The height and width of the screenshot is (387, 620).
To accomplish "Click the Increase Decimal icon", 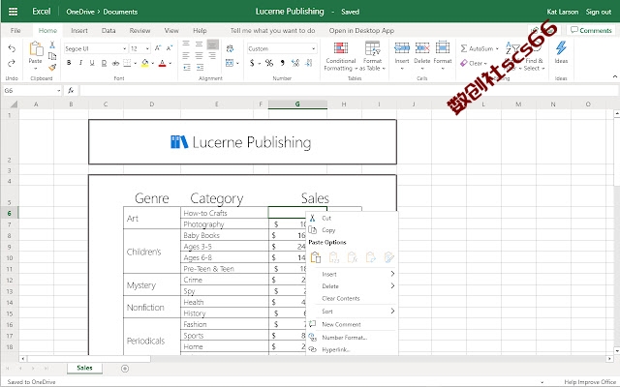I will click(x=294, y=62).
